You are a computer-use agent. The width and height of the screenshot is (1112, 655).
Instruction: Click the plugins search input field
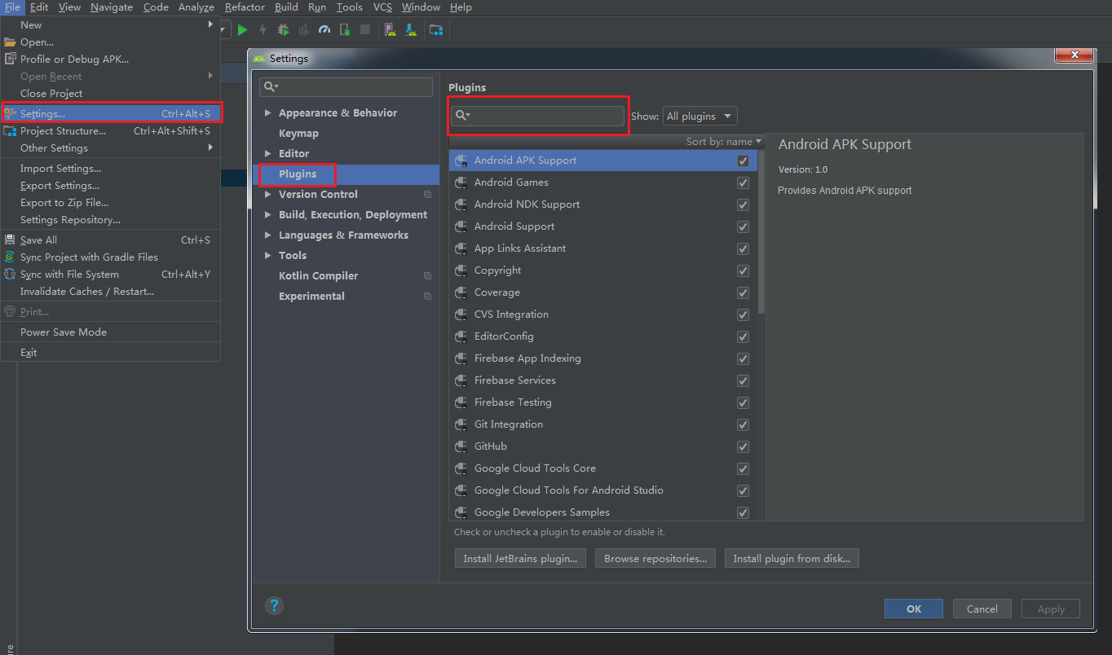[x=546, y=116]
